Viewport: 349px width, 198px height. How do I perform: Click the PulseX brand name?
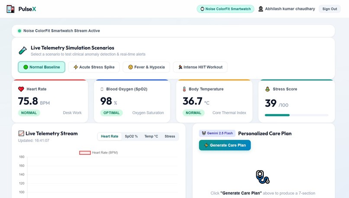27,9
